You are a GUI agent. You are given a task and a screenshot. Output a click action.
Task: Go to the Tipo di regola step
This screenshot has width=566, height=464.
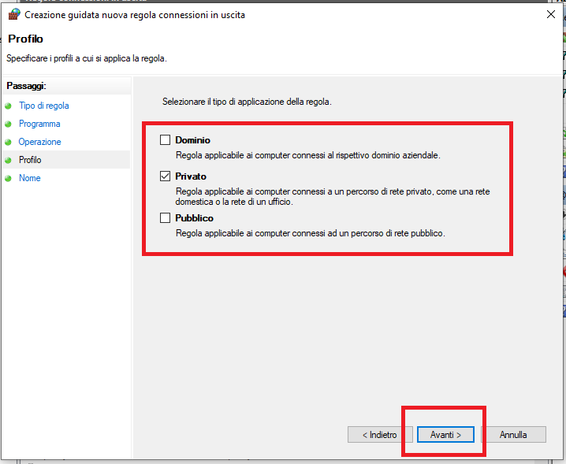coord(44,106)
